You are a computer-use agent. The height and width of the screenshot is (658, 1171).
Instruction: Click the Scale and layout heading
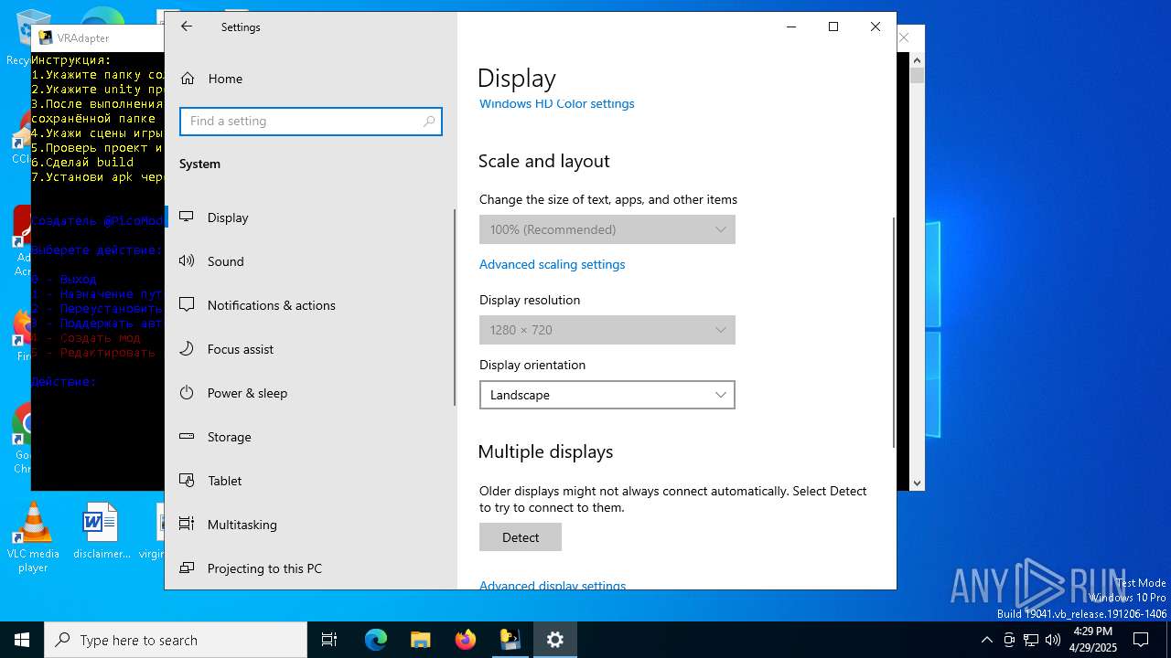(543, 161)
